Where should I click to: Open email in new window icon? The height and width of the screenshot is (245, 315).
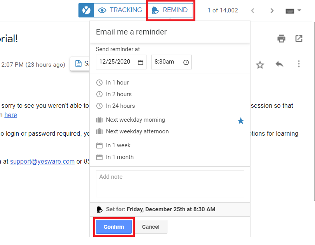[x=299, y=38]
